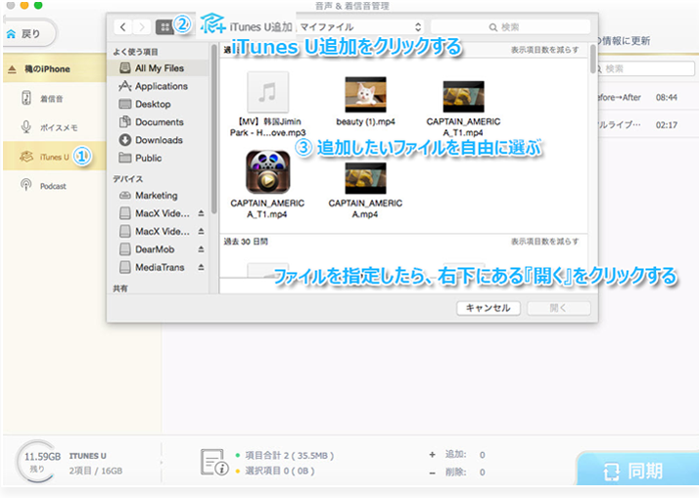Collapse the 魂のiPhone device section
699x498 pixels.
tap(11, 69)
